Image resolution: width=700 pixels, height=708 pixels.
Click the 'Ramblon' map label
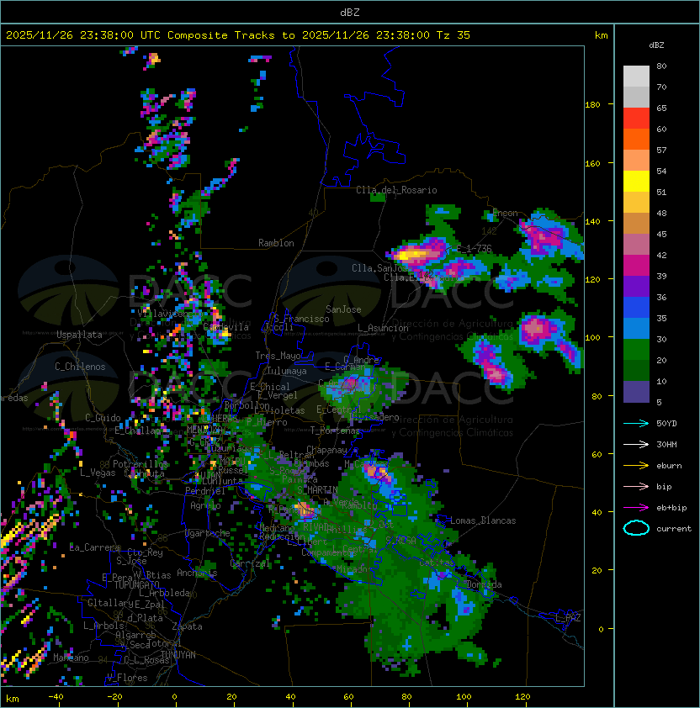(276, 243)
